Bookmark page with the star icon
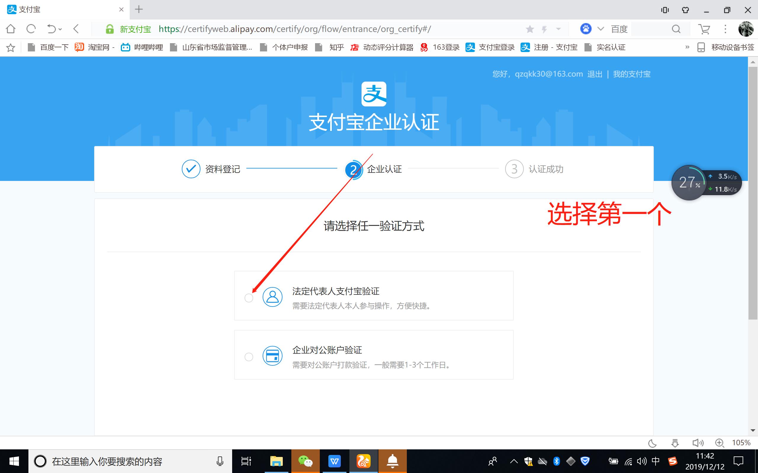 [530, 29]
